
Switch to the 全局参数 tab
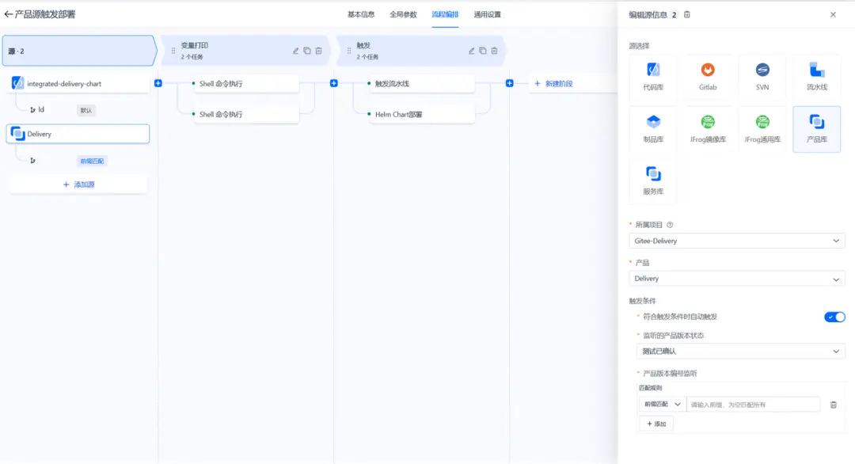pos(403,15)
